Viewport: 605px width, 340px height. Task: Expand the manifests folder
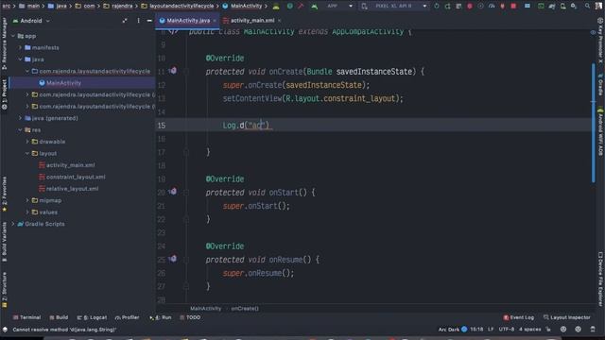tap(21, 47)
